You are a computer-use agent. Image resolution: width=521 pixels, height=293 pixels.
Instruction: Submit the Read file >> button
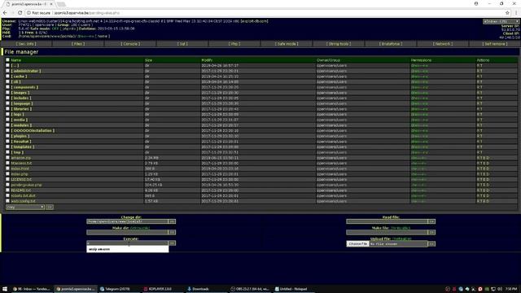click(431, 221)
